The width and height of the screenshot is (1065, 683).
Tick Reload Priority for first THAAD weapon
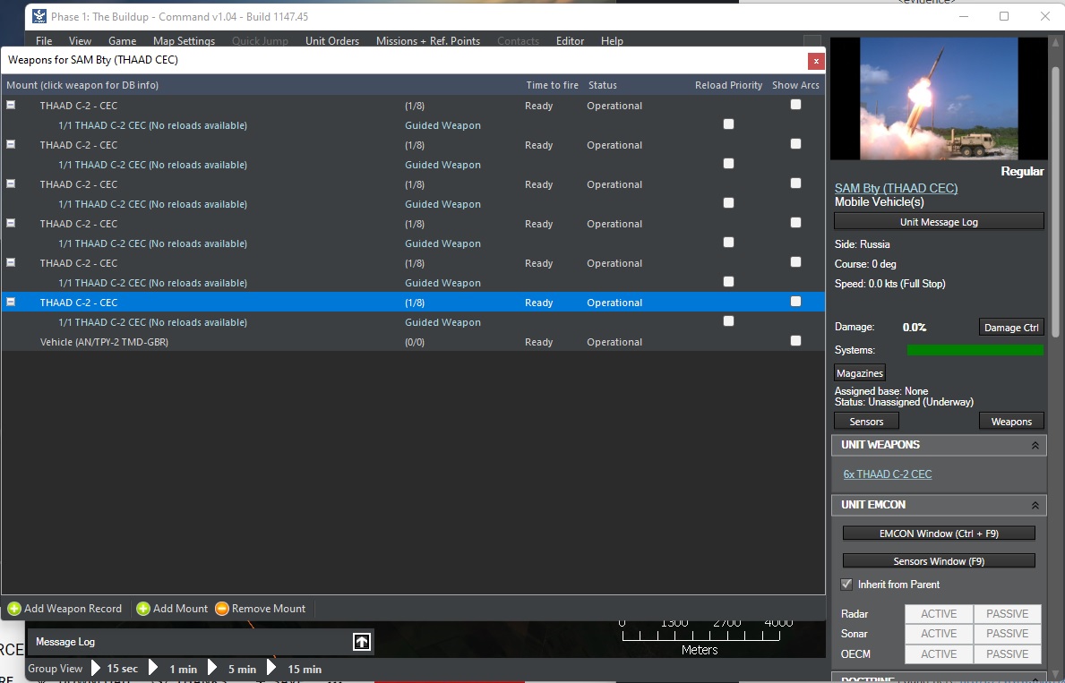coord(729,124)
